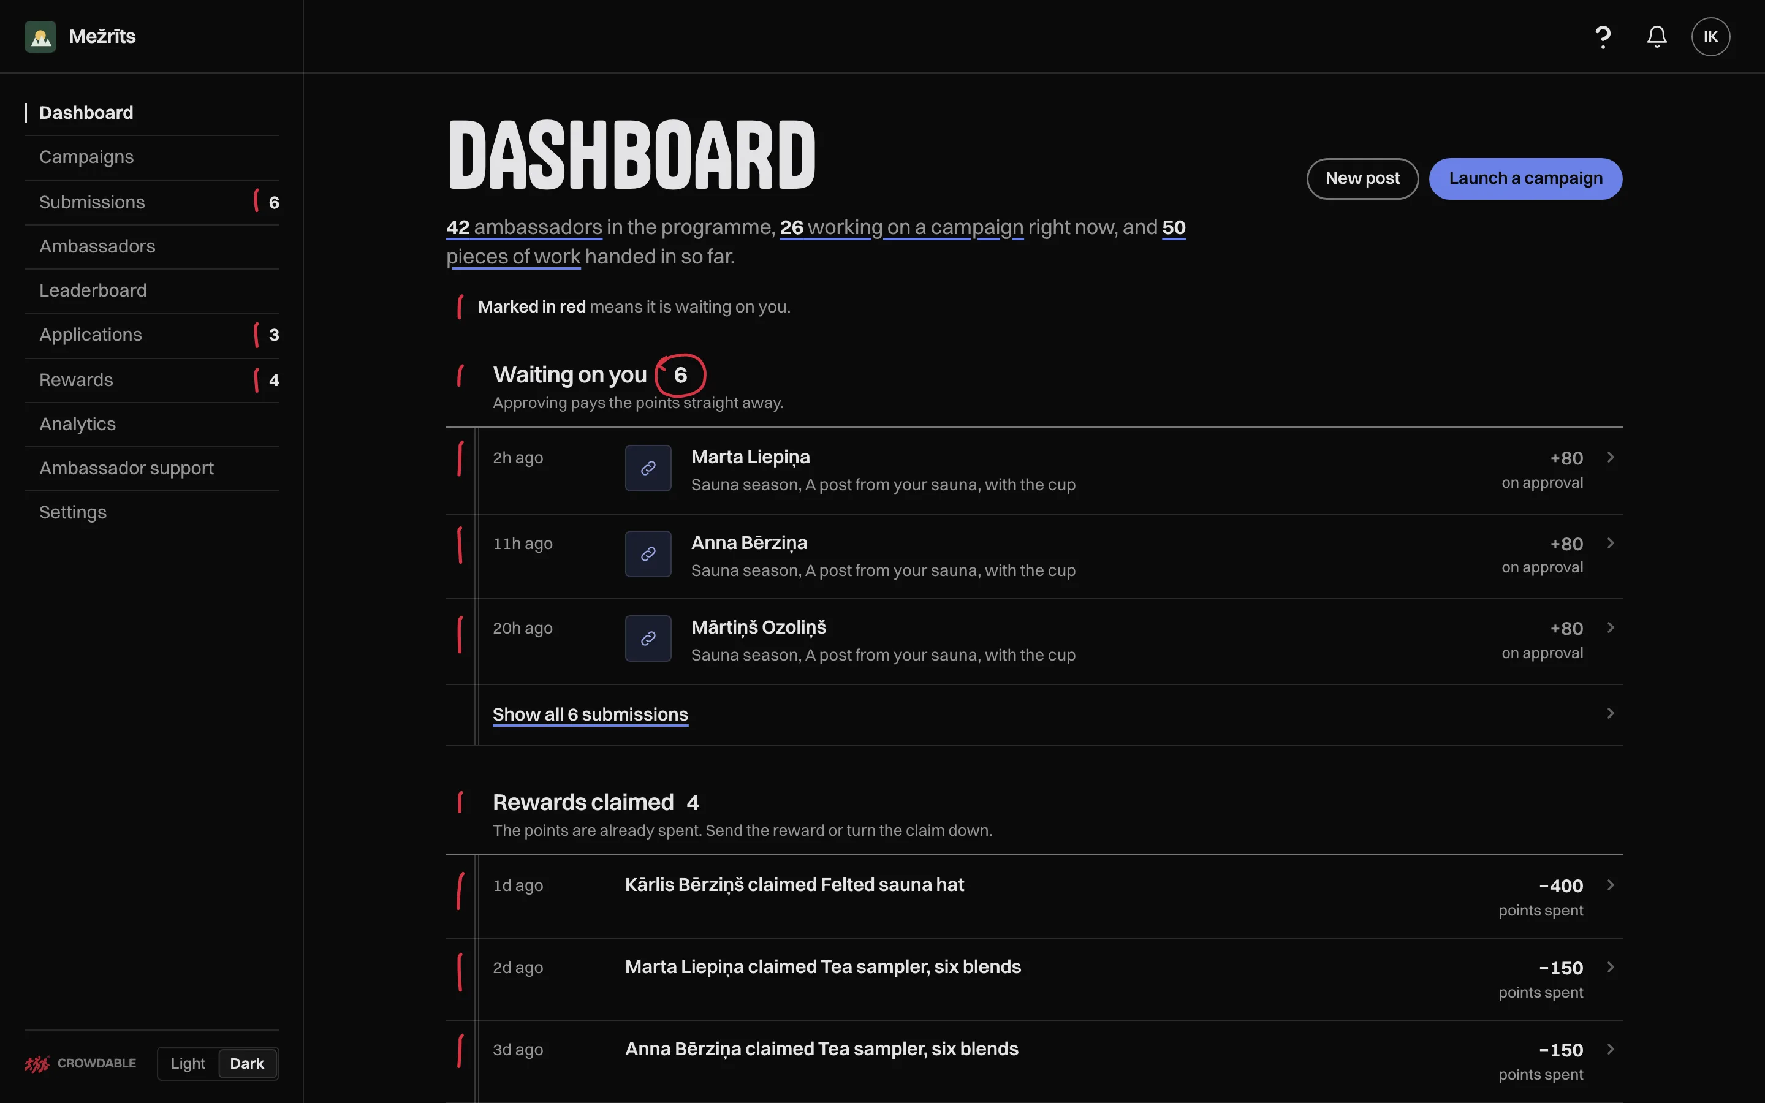Viewport: 1765px width, 1103px height.
Task: Switch theme to Light
Action: pyautogui.click(x=188, y=1063)
